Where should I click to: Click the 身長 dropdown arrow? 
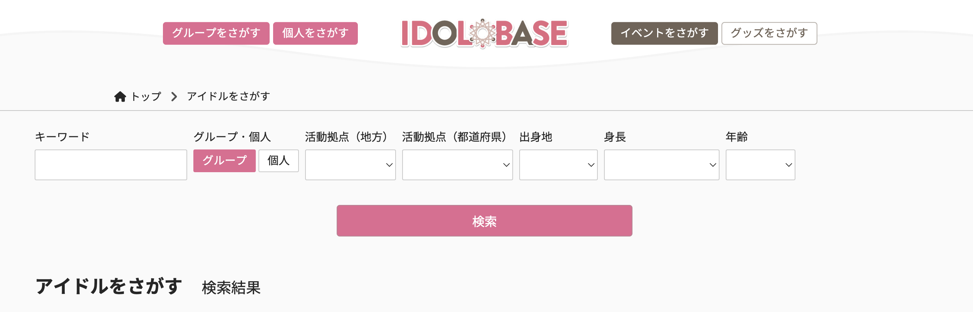coord(713,165)
